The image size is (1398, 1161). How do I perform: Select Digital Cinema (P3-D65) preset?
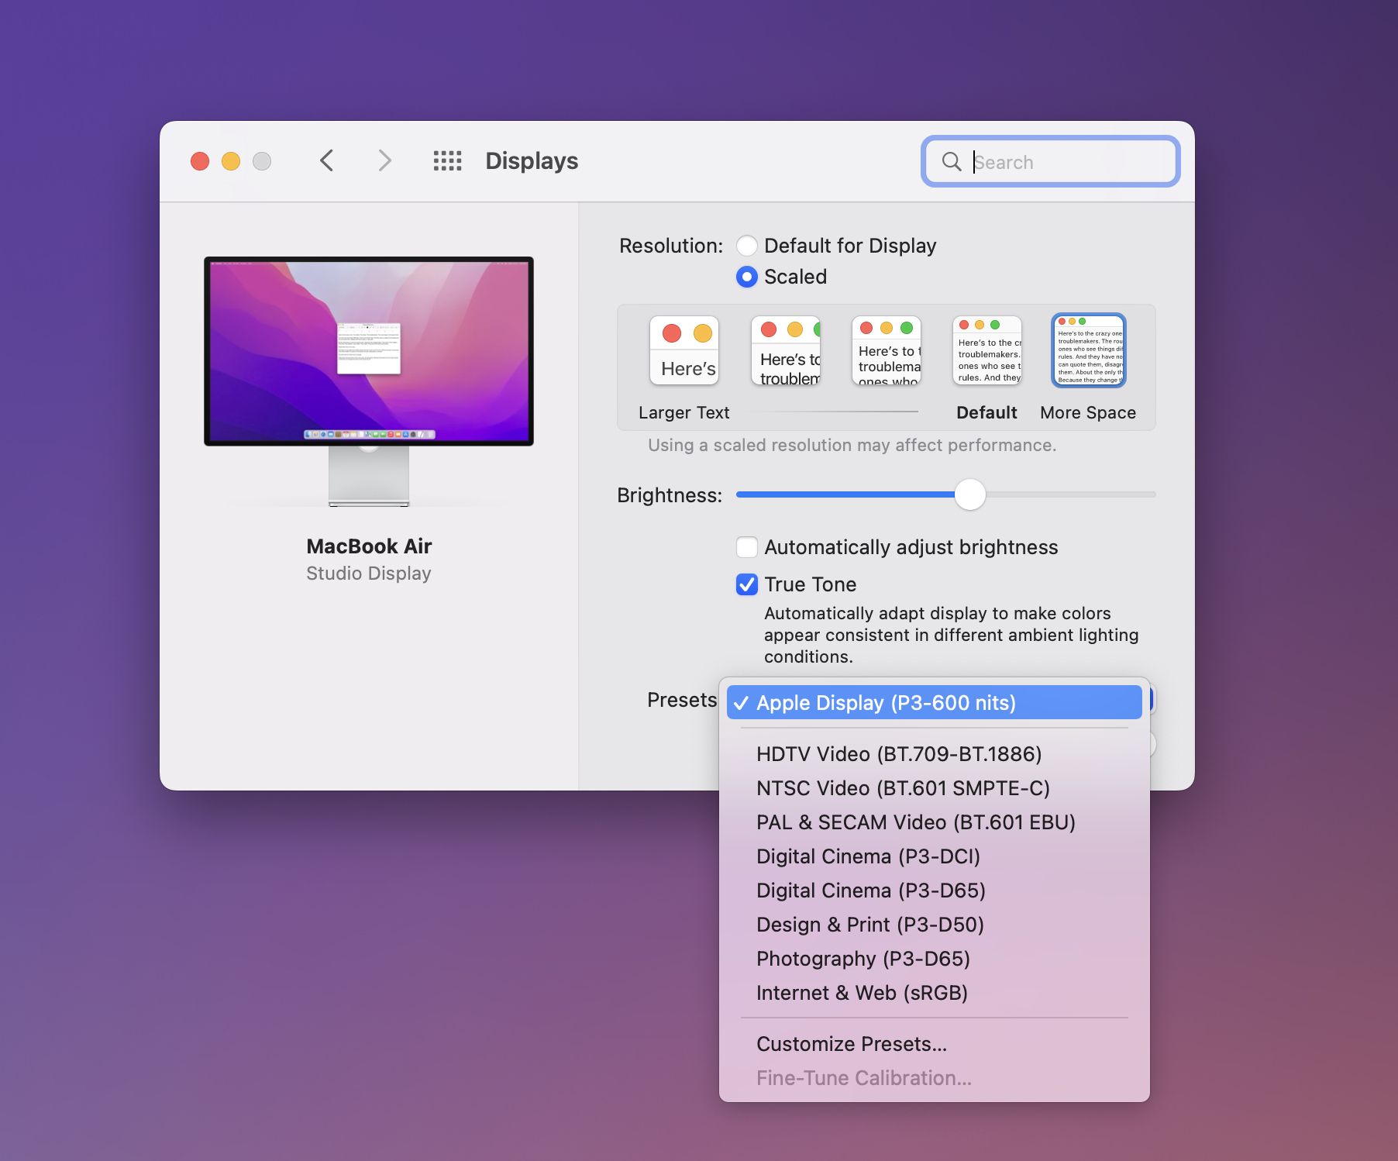click(935, 890)
